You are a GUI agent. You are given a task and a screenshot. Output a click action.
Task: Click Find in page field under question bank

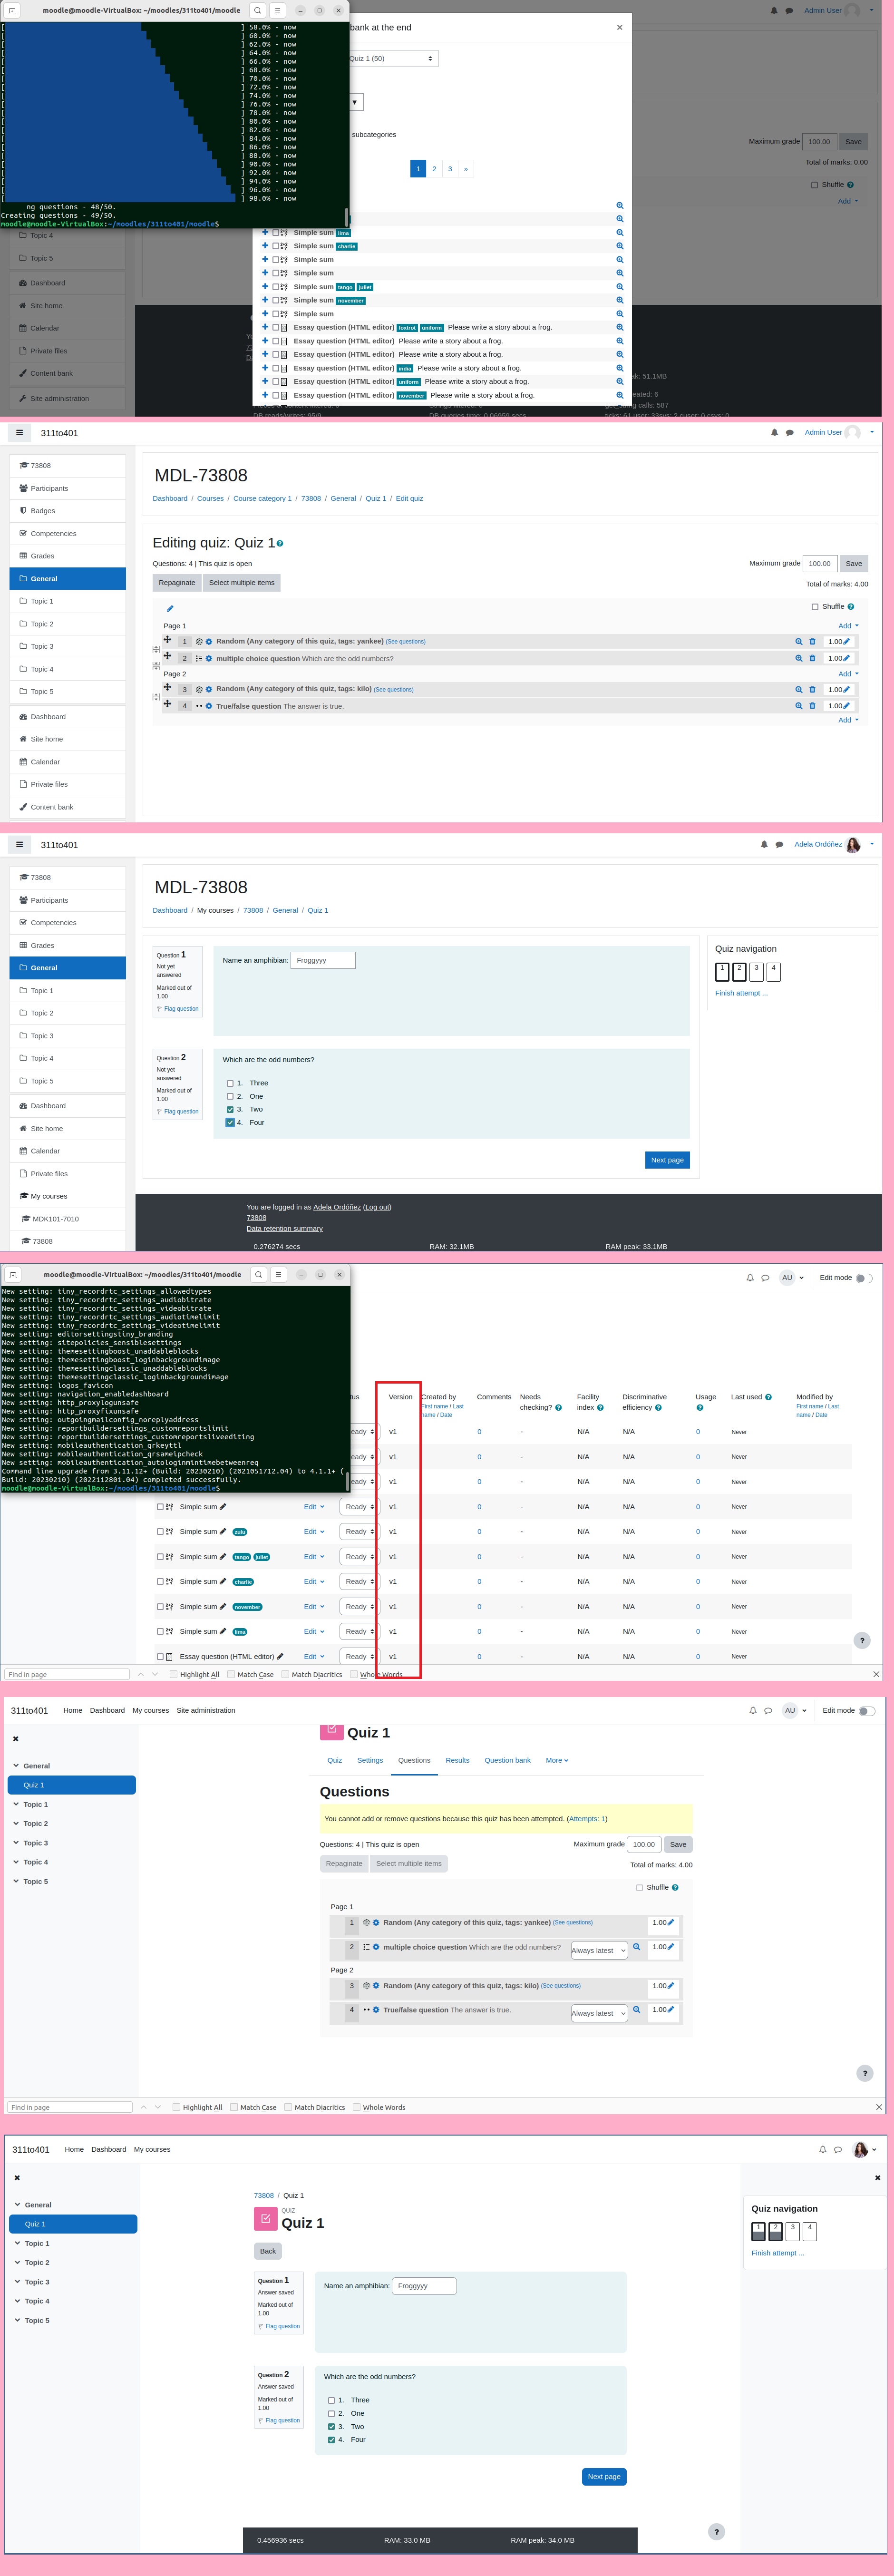point(67,1674)
